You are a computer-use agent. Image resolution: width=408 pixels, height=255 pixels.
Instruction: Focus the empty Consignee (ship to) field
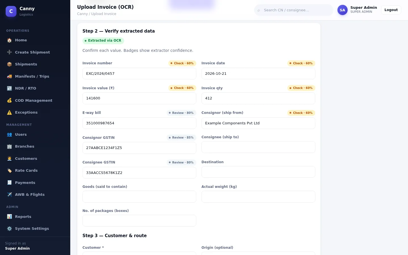tap(258, 147)
